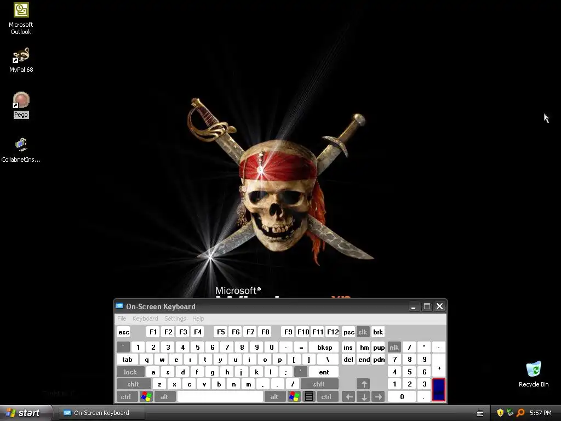
Task: Click On-Screen Keyboard title bar icon
Action: pyautogui.click(x=119, y=306)
